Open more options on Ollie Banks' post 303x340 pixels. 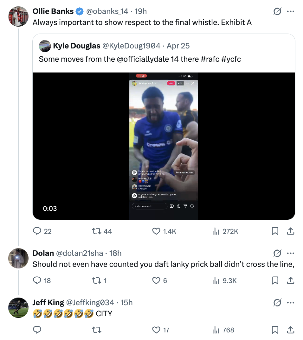tap(290, 11)
